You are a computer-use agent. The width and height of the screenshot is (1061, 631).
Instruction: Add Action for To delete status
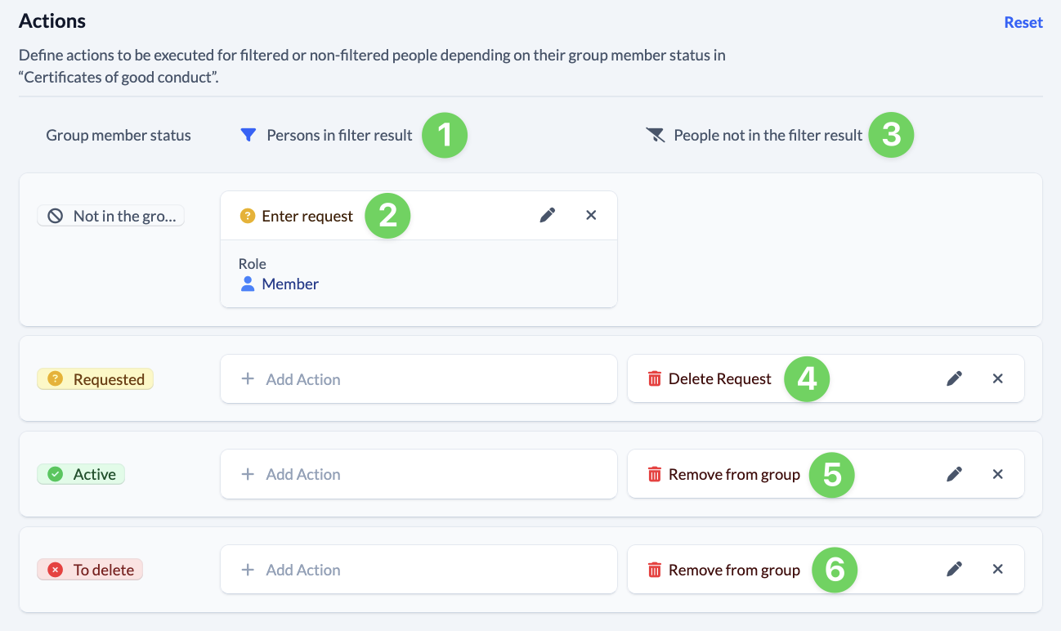tap(418, 570)
